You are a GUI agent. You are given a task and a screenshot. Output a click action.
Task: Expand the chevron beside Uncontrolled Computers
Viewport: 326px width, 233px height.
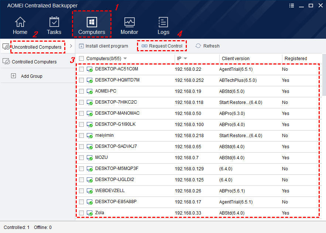point(71,46)
